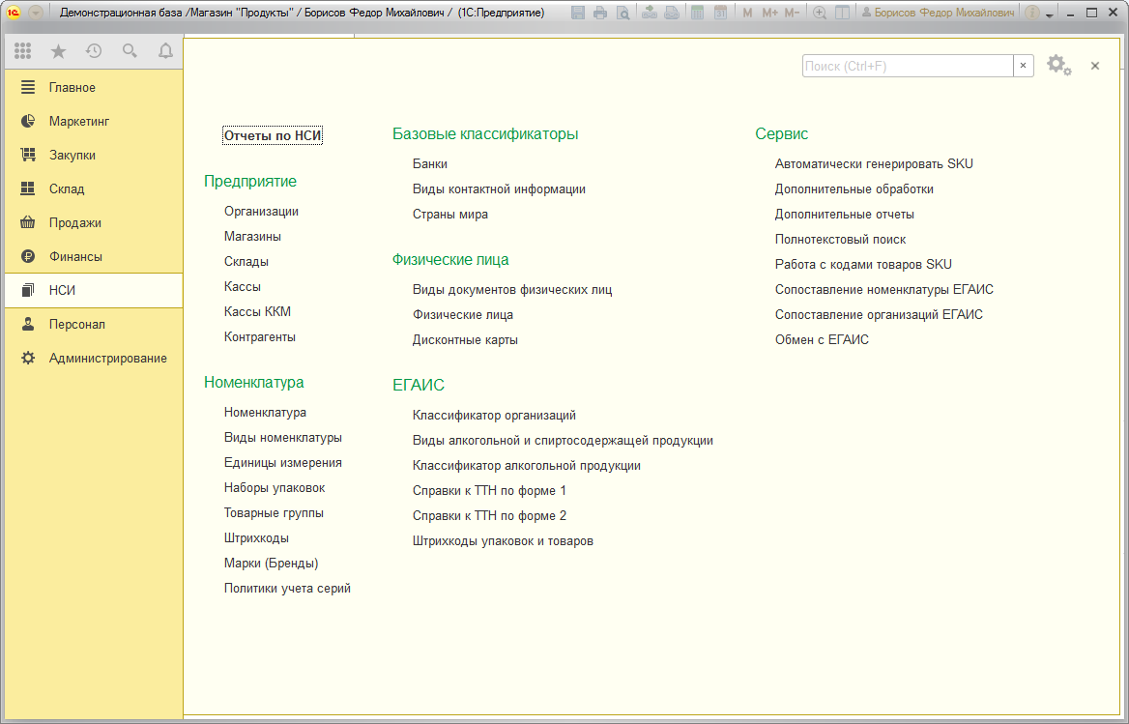This screenshot has height=724, width=1129.
Task: Open the navigation settings gear icon
Action: pos(1058,66)
